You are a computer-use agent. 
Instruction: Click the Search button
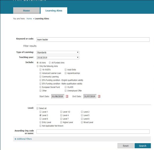tap(143, 146)
